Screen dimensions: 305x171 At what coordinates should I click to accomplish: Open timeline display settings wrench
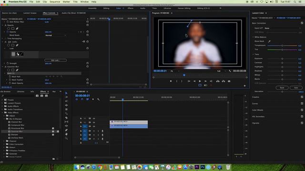(99, 99)
